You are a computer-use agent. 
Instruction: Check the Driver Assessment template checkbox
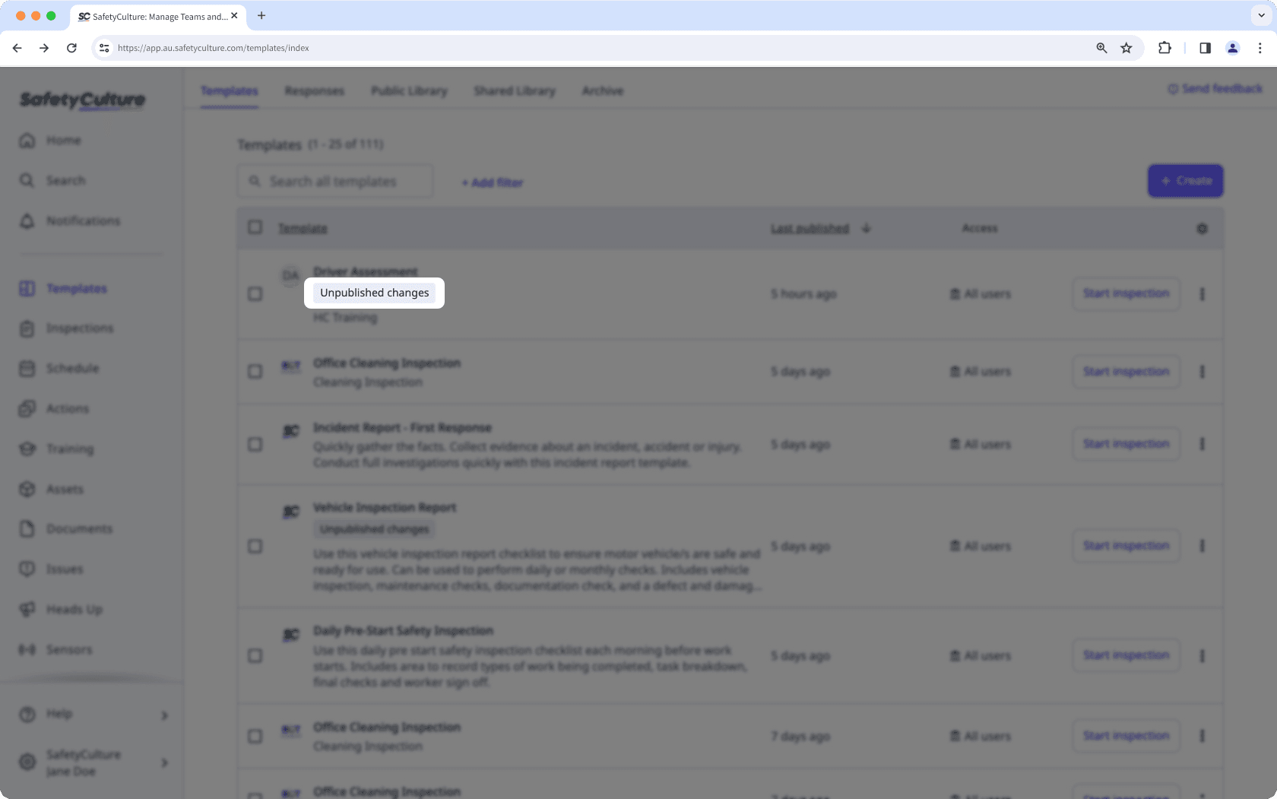pos(255,294)
